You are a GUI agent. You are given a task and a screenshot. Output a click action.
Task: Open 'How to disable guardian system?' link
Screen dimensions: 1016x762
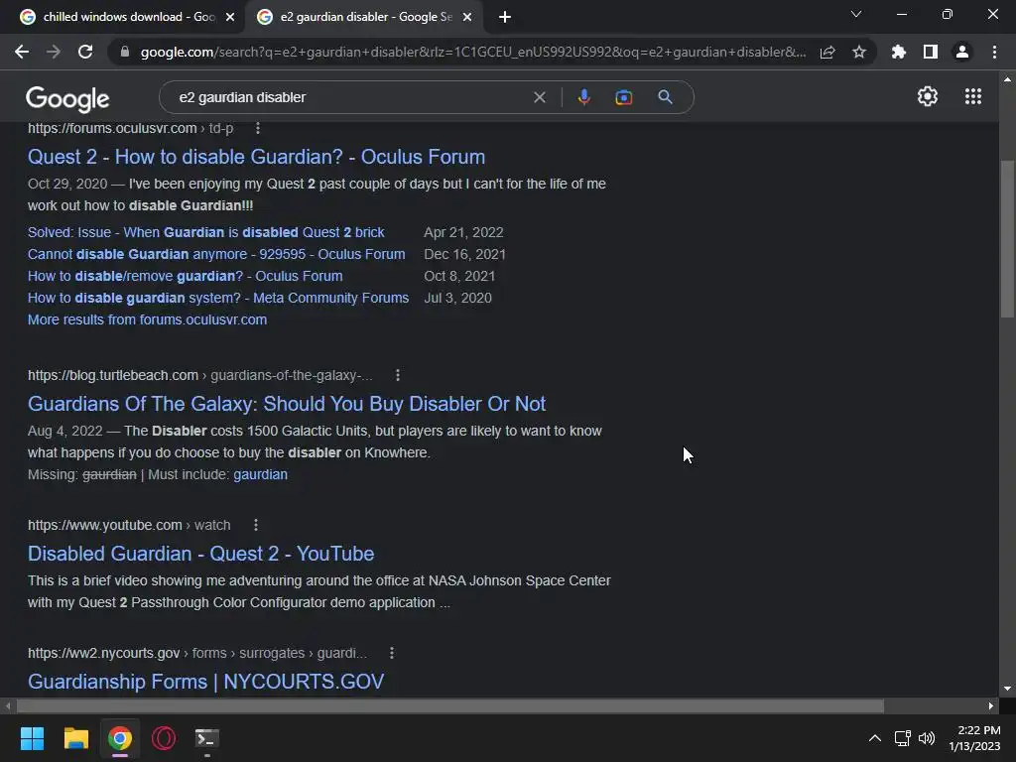[x=217, y=298]
